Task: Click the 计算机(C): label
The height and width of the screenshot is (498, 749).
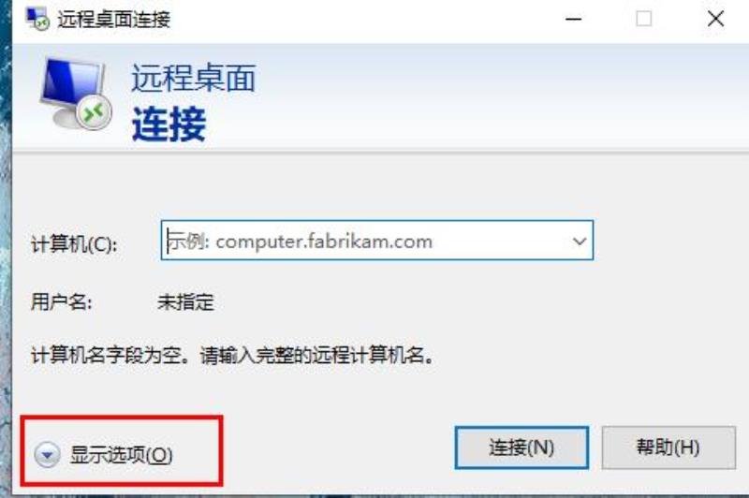Action: pyautogui.click(x=74, y=244)
